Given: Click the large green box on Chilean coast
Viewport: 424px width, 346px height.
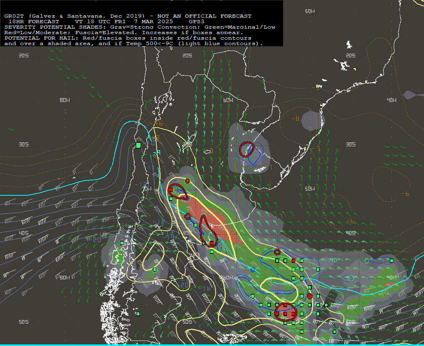Looking at the screenshot, I should (x=138, y=145).
